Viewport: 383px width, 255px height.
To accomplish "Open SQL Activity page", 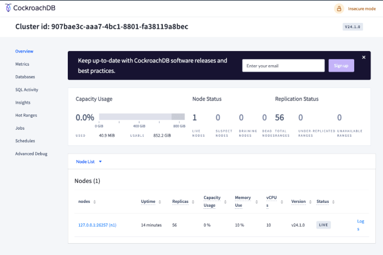I will [x=27, y=90].
